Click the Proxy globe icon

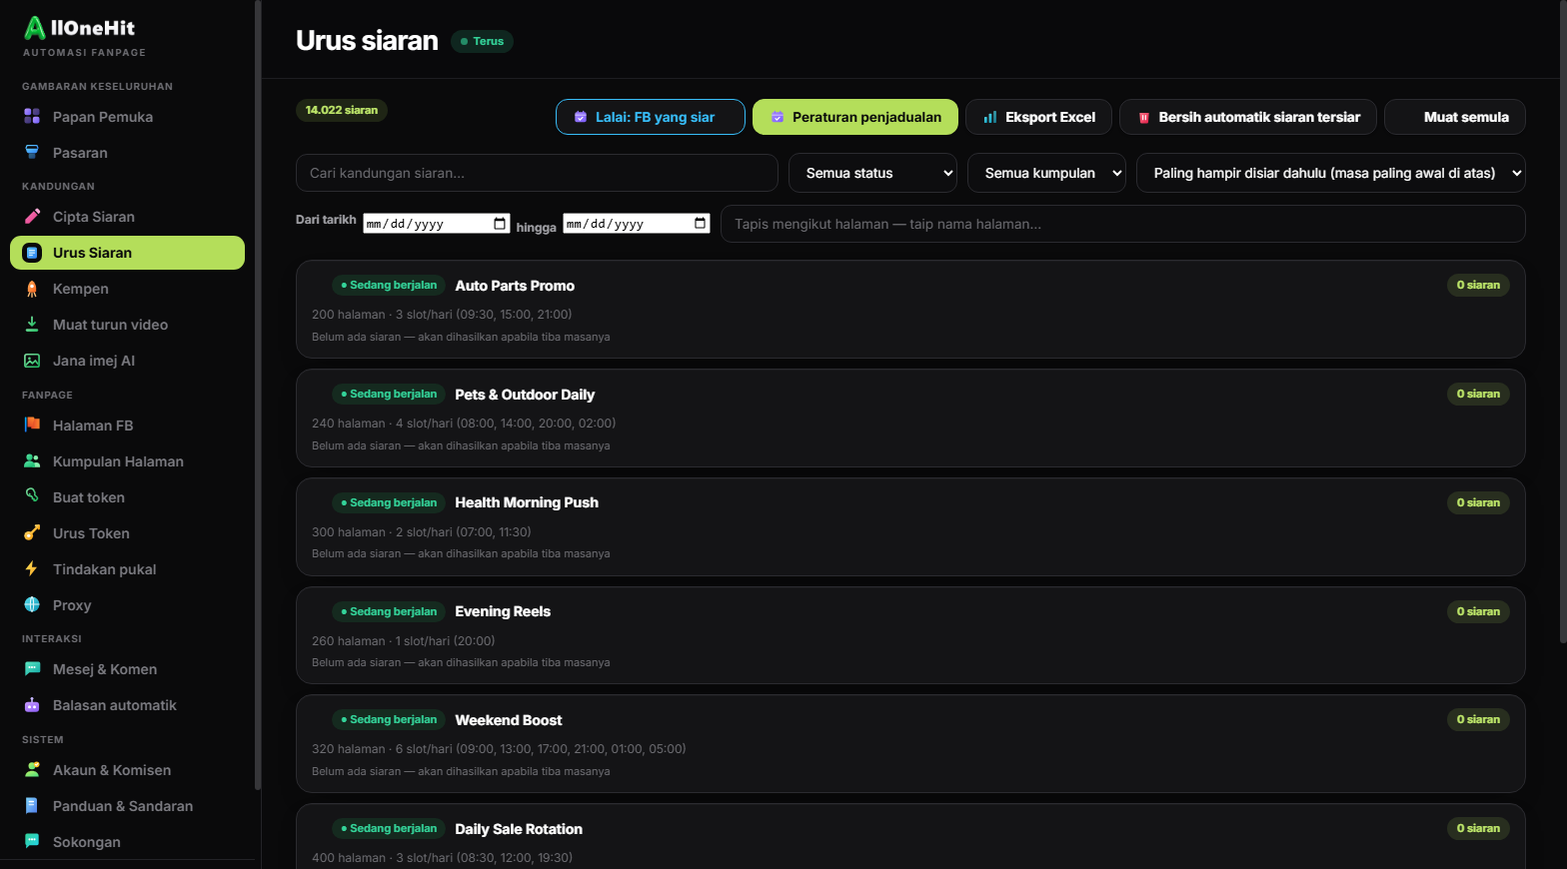tap(32, 605)
